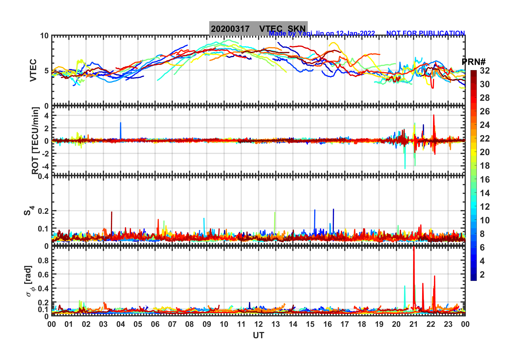Click UT axis tick label '21'

tap(414, 324)
